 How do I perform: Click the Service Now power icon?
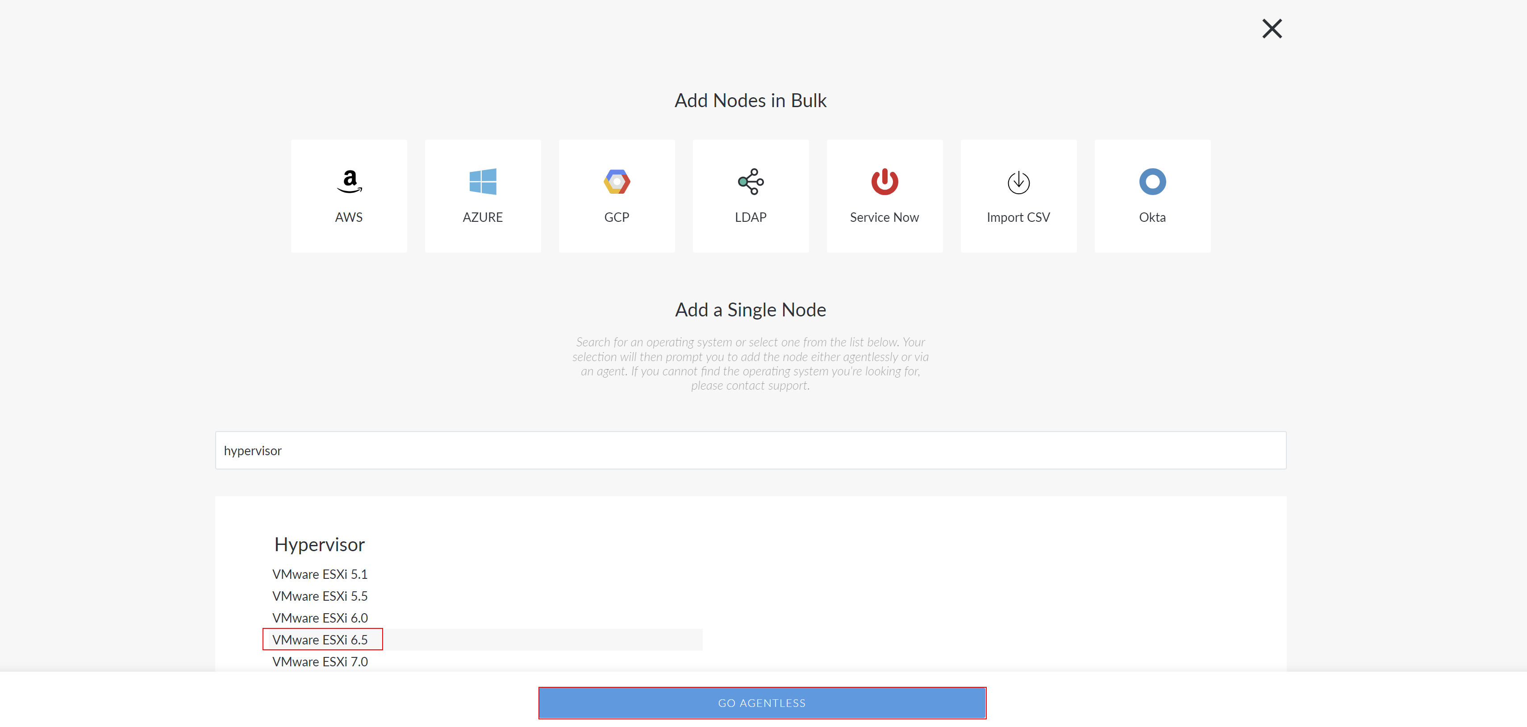tap(884, 182)
